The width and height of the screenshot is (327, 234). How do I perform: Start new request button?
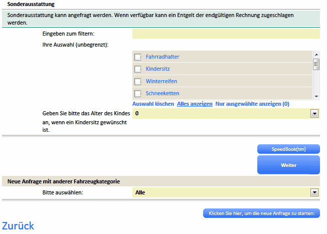[x=261, y=213]
